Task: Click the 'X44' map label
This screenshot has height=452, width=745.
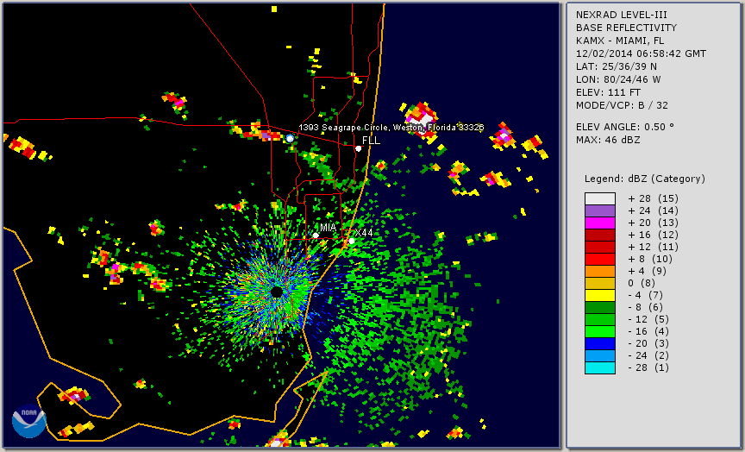Action: pos(364,233)
